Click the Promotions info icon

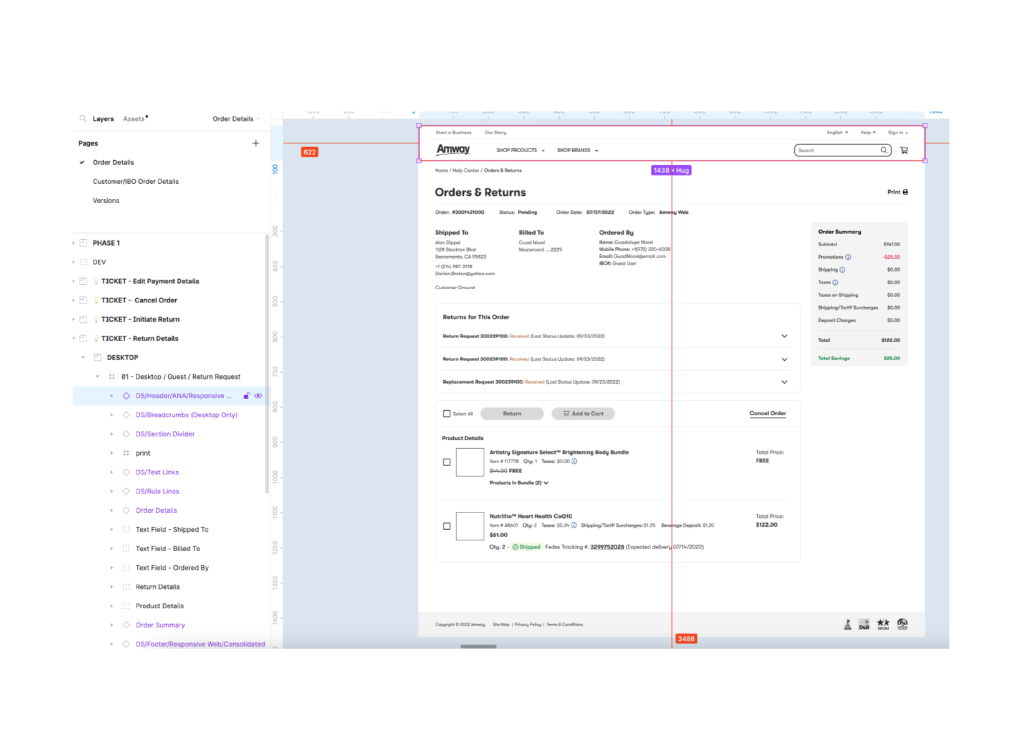(848, 257)
